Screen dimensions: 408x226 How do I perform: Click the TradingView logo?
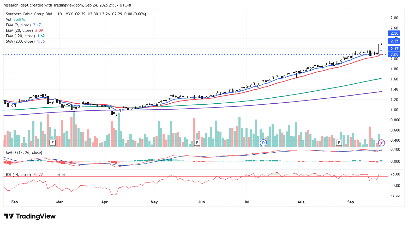click(30, 216)
